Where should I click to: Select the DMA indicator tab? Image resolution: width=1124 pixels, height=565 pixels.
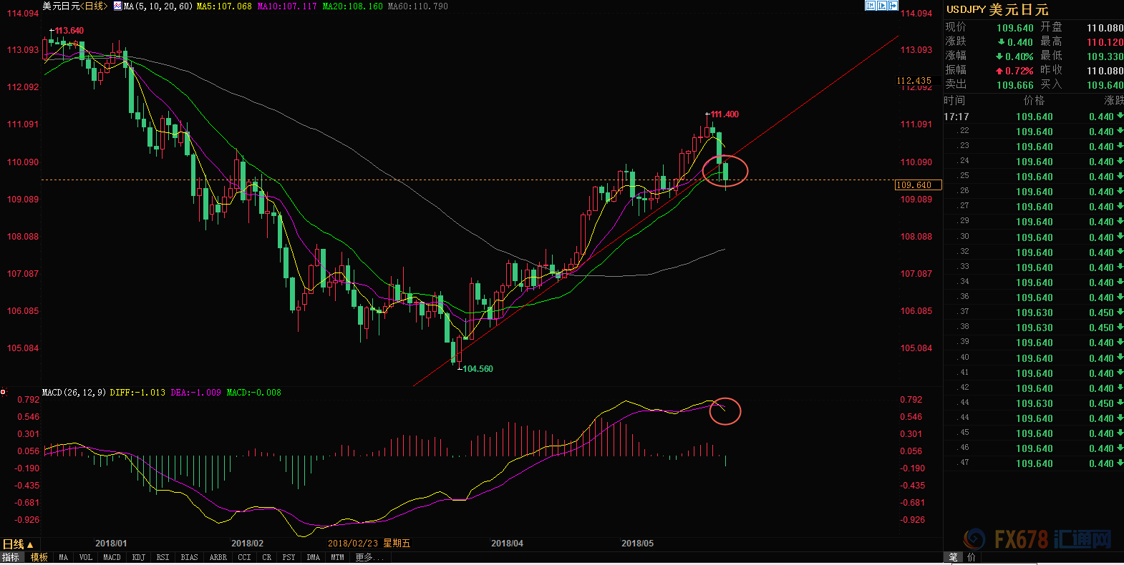coord(314,557)
